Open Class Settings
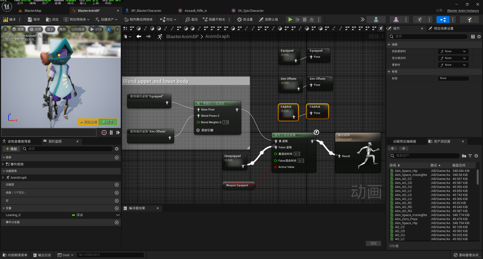 pos(245,19)
